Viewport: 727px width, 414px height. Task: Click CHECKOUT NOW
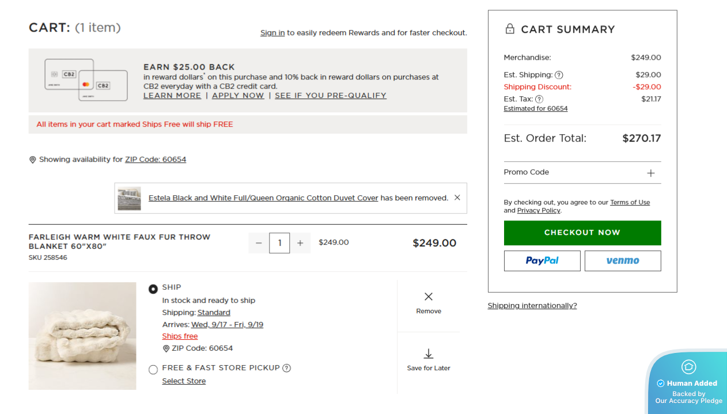(x=582, y=233)
